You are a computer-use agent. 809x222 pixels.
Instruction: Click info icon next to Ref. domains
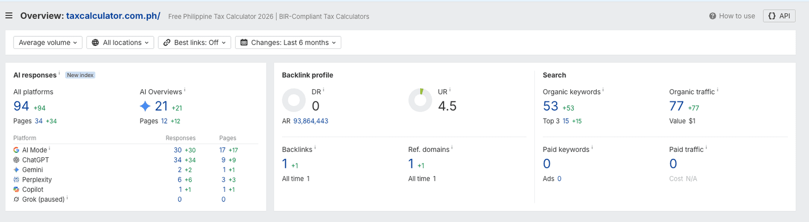tap(452, 147)
